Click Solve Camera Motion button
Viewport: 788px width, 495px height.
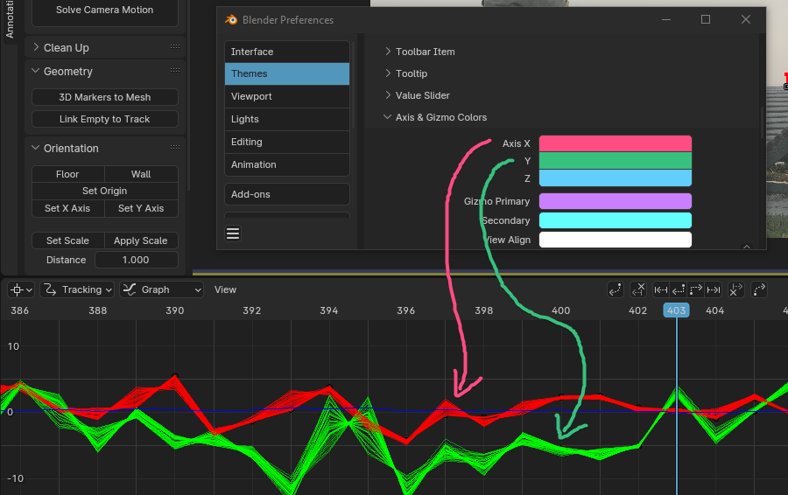[104, 10]
